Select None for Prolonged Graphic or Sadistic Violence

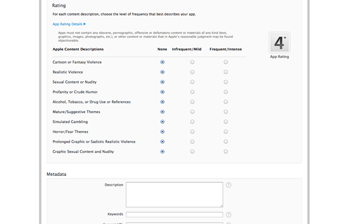(162, 142)
